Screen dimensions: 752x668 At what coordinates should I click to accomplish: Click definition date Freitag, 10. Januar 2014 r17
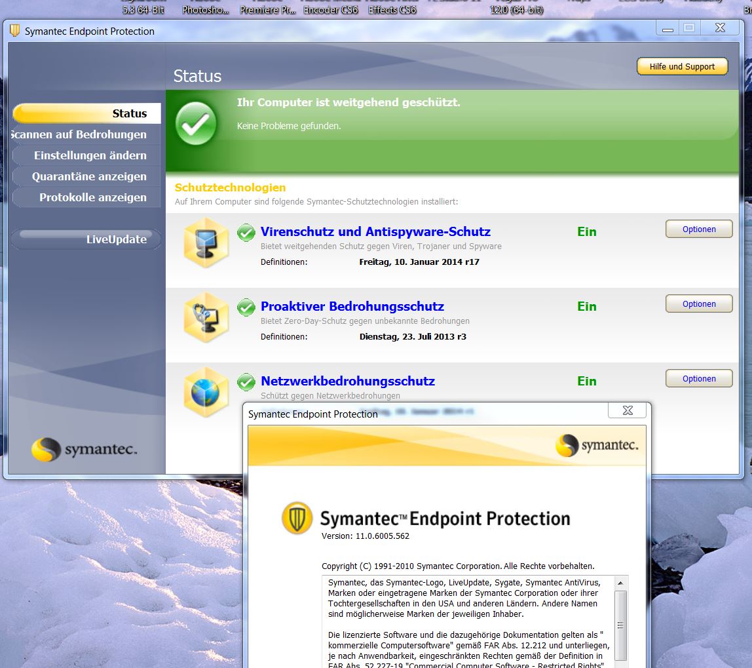[419, 262]
